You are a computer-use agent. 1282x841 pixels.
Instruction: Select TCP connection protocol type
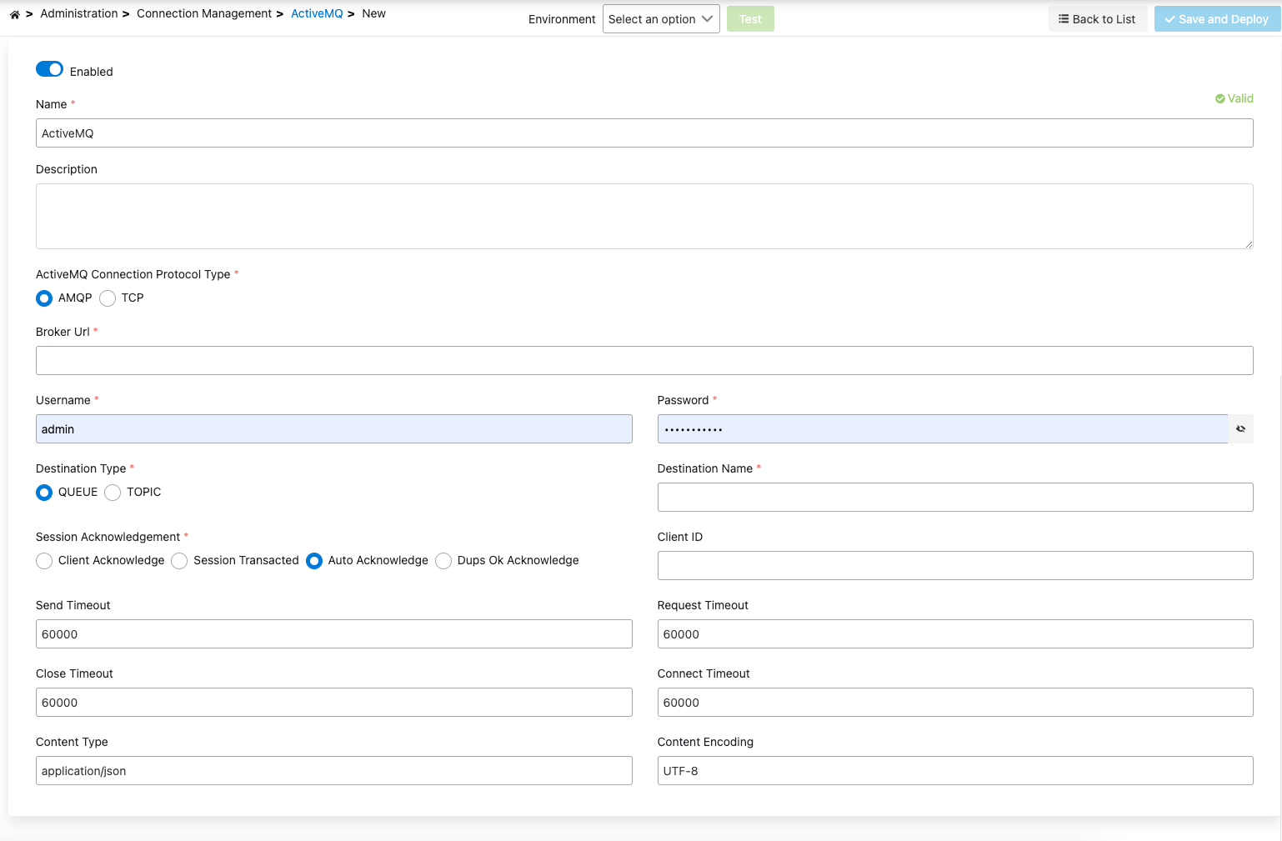point(108,298)
